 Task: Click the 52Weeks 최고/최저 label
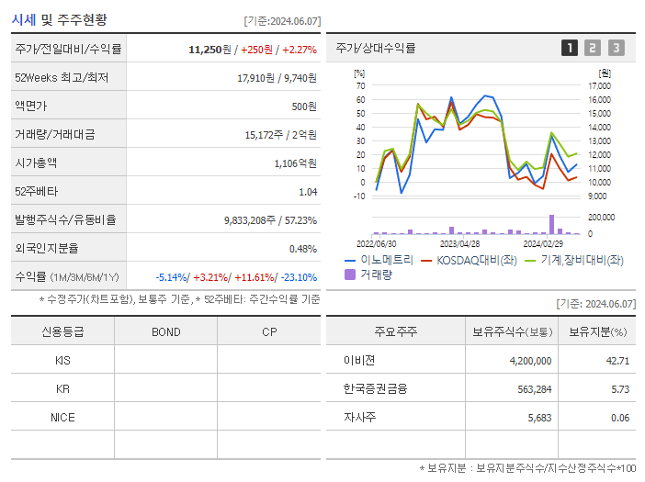[62, 78]
